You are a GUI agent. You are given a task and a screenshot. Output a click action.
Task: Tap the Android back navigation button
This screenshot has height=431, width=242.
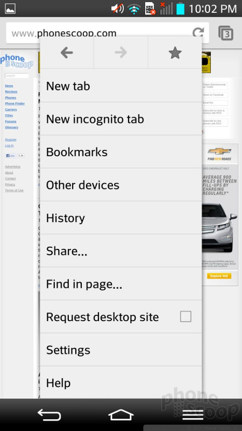[49, 414]
